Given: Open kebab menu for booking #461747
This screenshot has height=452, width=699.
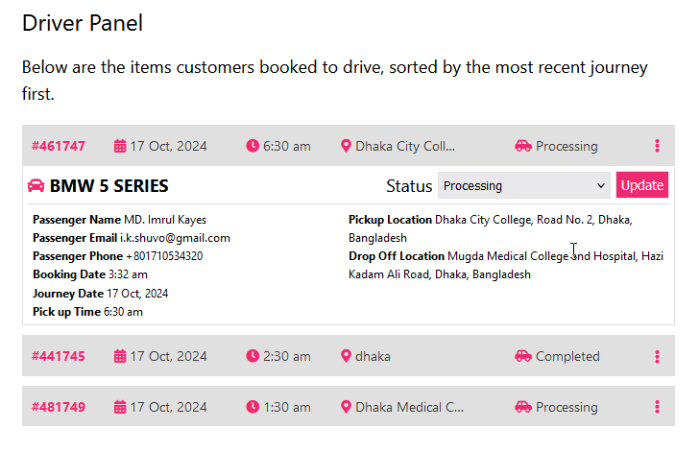Looking at the screenshot, I should point(657,146).
